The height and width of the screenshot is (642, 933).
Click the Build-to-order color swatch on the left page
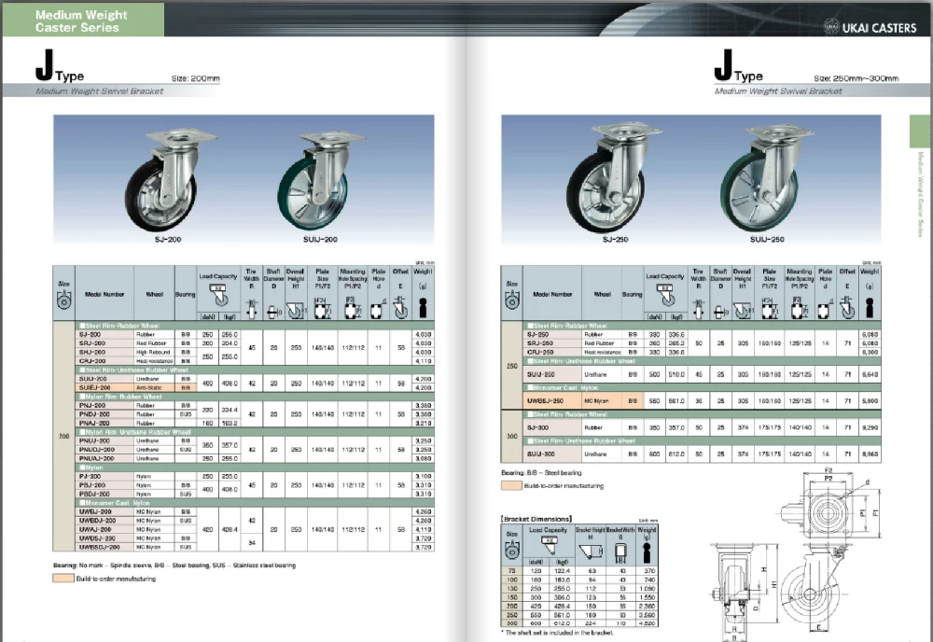[62, 579]
